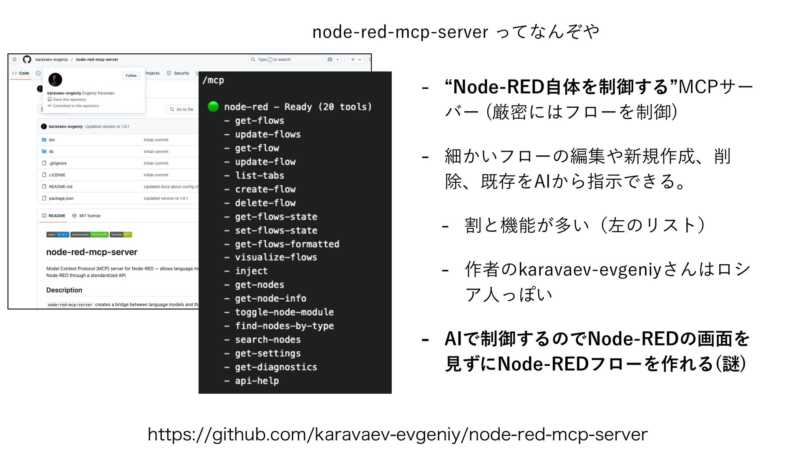
Task: Open the lib folder
Action: pyautogui.click(x=51, y=152)
